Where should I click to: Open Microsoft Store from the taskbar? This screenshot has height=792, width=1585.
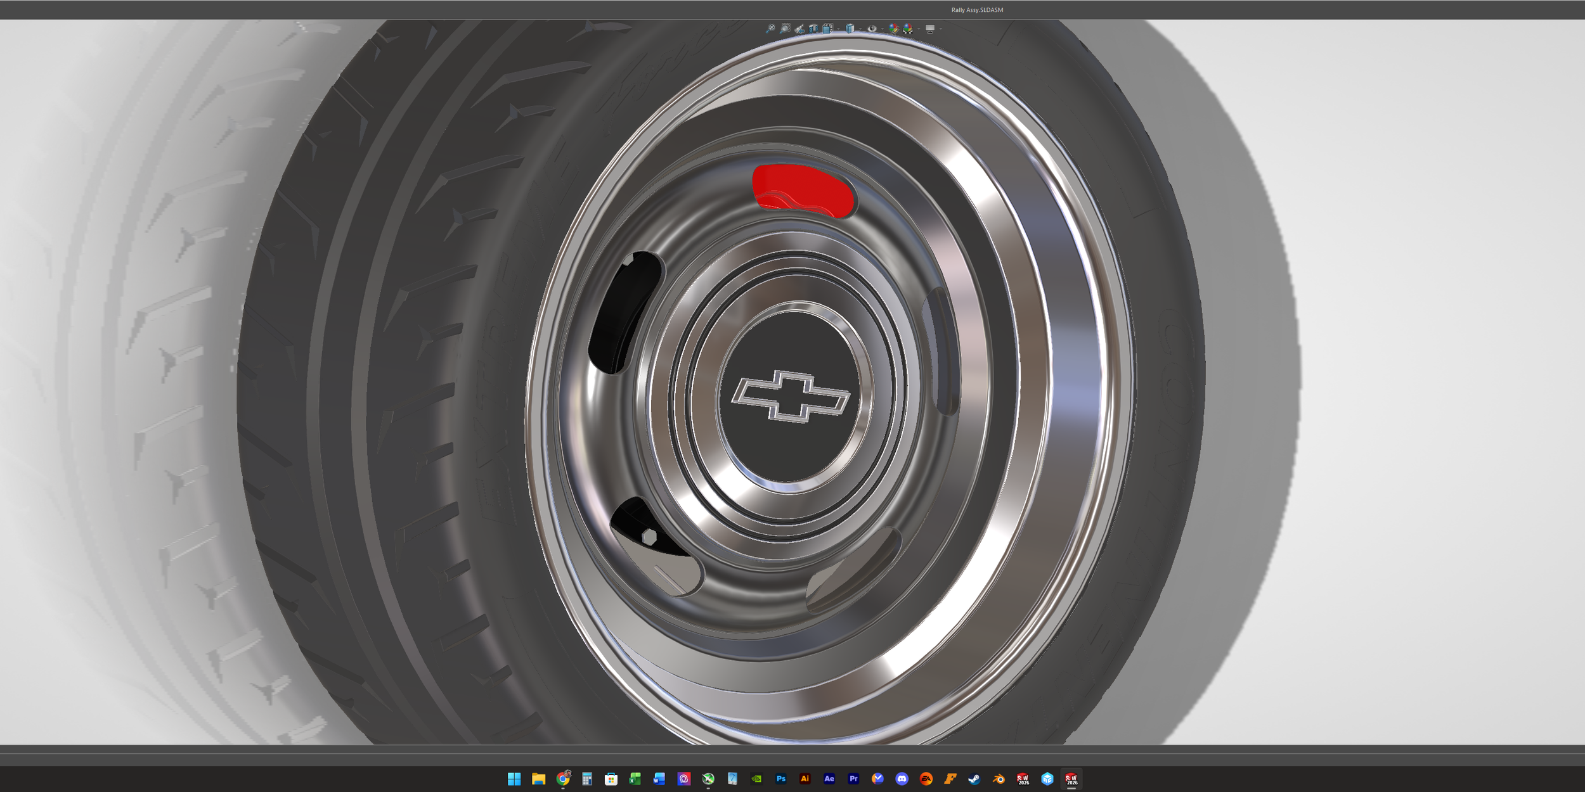pyautogui.click(x=611, y=779)
